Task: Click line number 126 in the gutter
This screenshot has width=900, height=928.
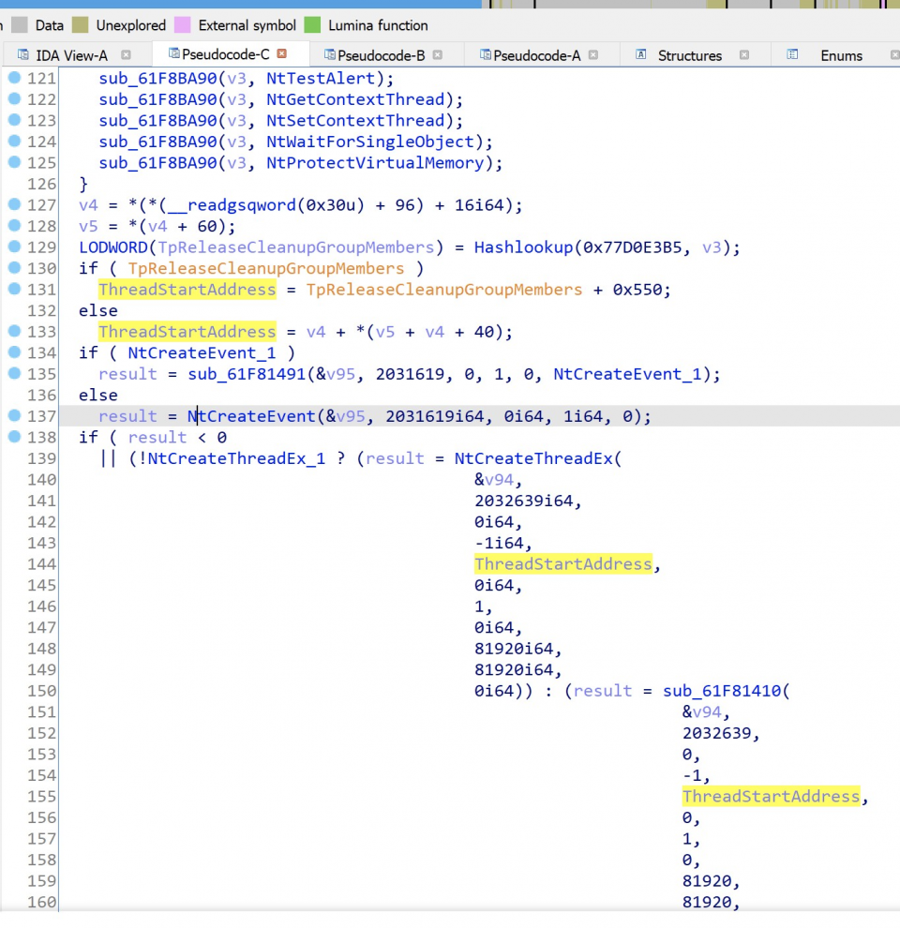Action: [x=41, y=184]
